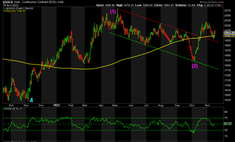Click the 1725 price axis label
The image size is (235, 142).
pyautogui.click(x=227, y=80)
